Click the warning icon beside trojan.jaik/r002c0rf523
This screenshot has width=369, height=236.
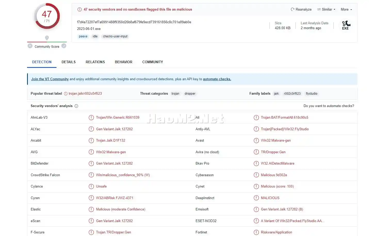tap(66, 94)
